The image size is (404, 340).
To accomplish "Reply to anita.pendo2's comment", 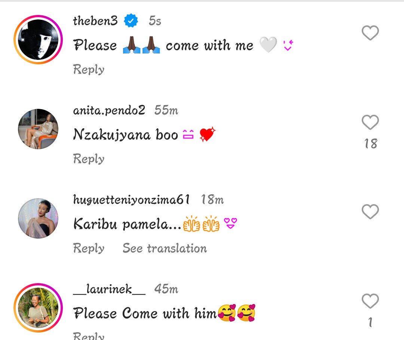I will 89,159.
